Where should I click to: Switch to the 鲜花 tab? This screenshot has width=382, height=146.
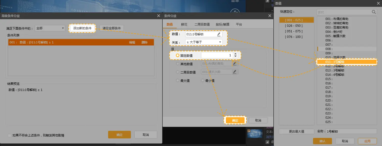pyautogui.click(x=184, y=25)
